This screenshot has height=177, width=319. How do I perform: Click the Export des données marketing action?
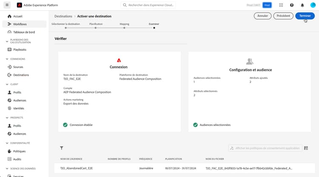pos(76,103)
